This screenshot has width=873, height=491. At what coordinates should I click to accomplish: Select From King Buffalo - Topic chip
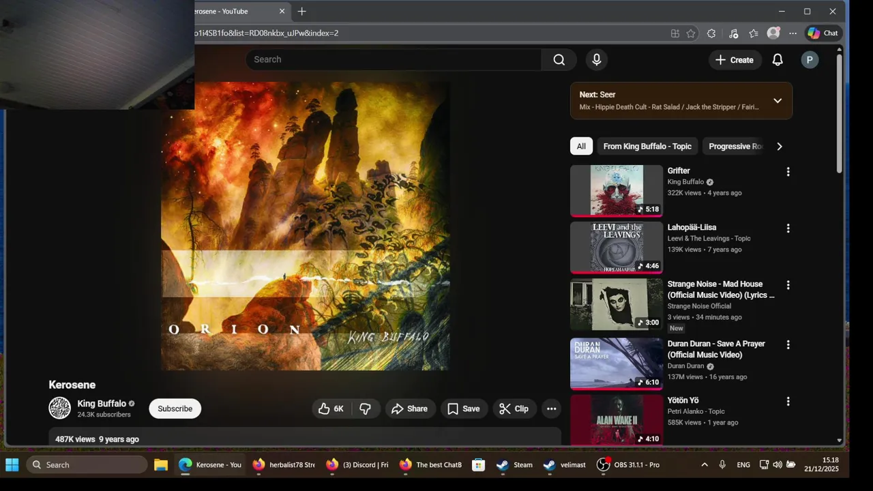(647, 147)
